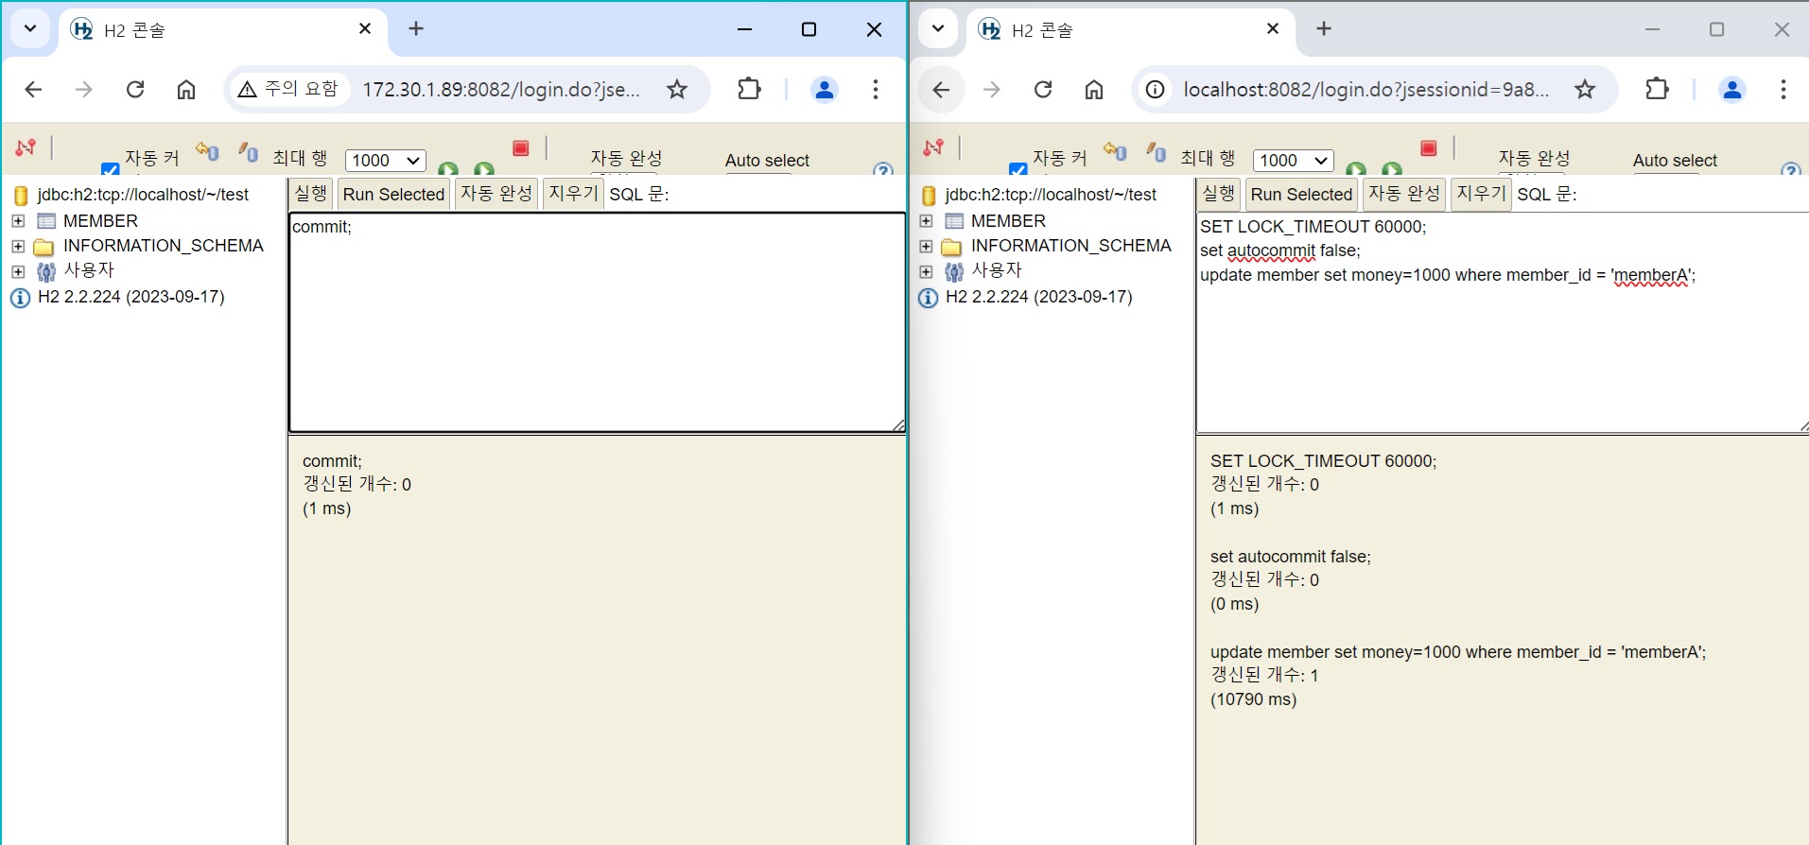Click the disconnect icon in the 172.30.1.89 H2 console
Screen dimensions: 1809x845
click(x=26, y=147)
